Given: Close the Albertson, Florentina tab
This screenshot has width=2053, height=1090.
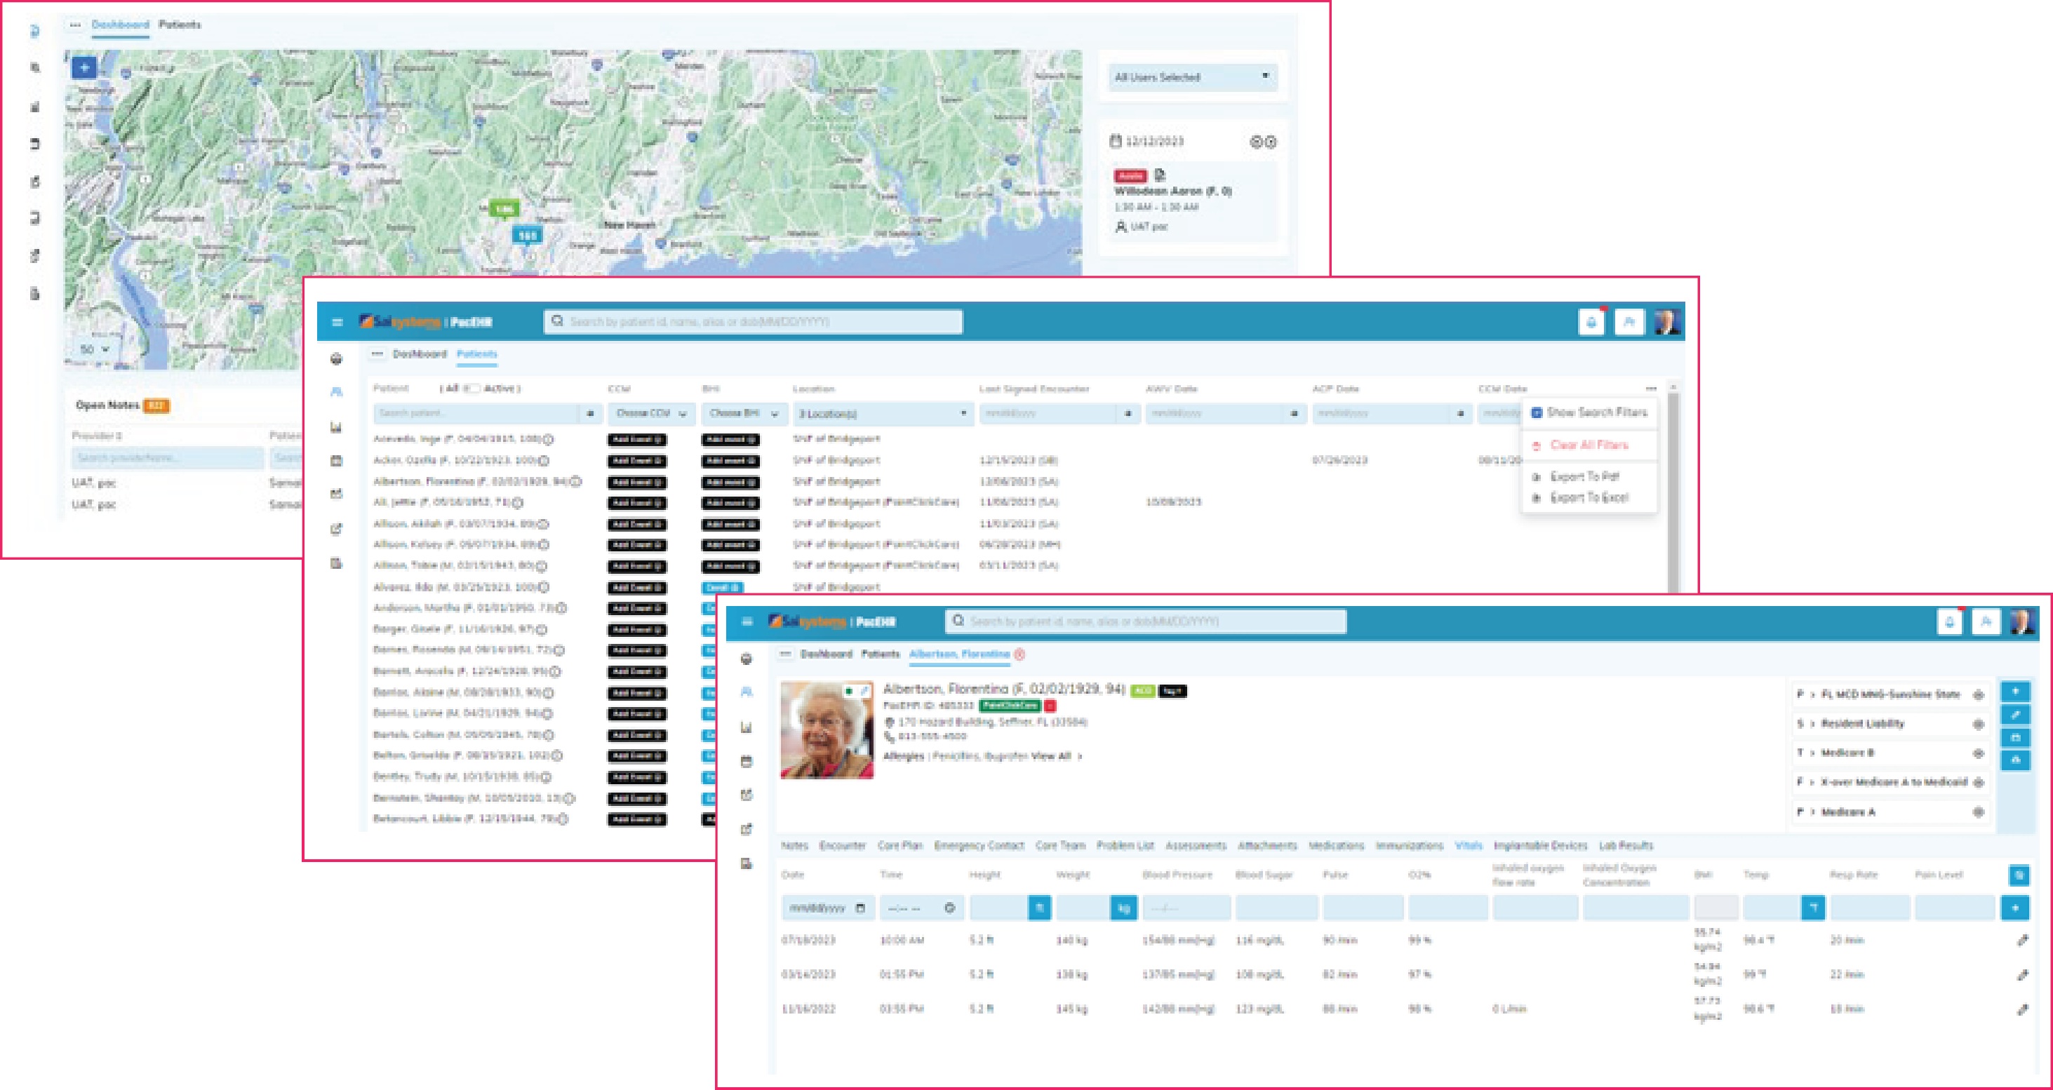Looking at the screenshot, I should point(1019,653).
